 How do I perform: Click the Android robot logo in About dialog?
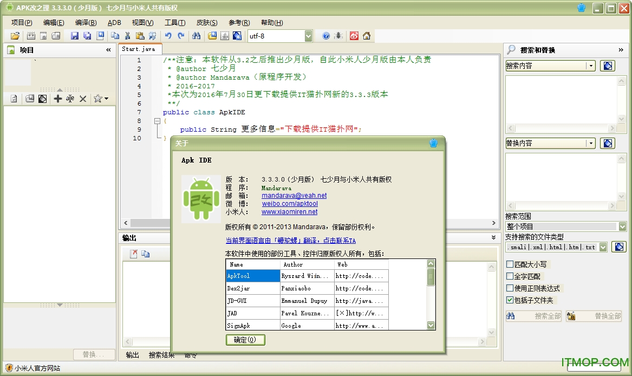tap(201, 199)
